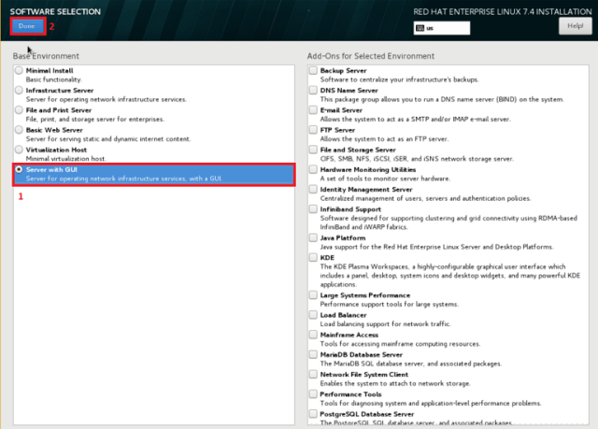The width and height of the screenshot is (598, 429).
Task: Click 'Minimal virtualization host.' description
Action: [x=66, y=159]
